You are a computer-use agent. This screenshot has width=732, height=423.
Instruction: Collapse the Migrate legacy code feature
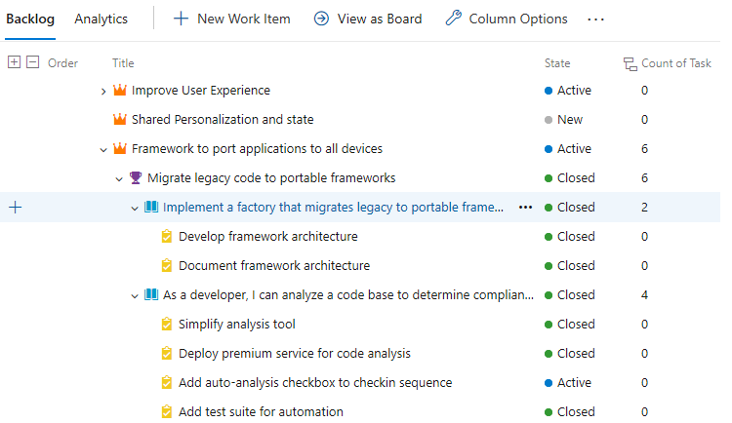119,179
